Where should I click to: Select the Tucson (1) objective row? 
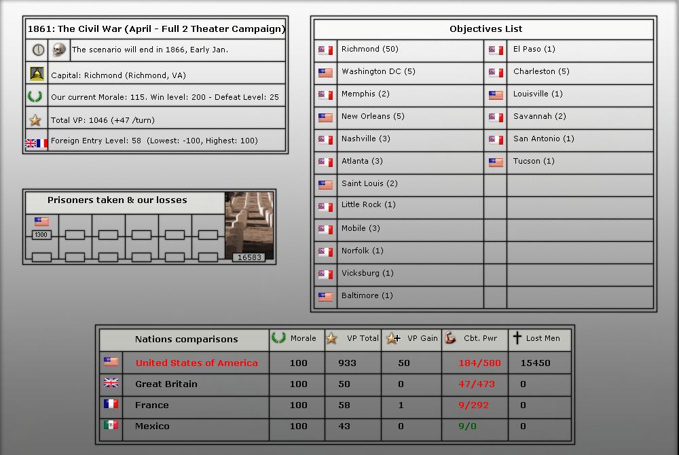click(534, 162)
